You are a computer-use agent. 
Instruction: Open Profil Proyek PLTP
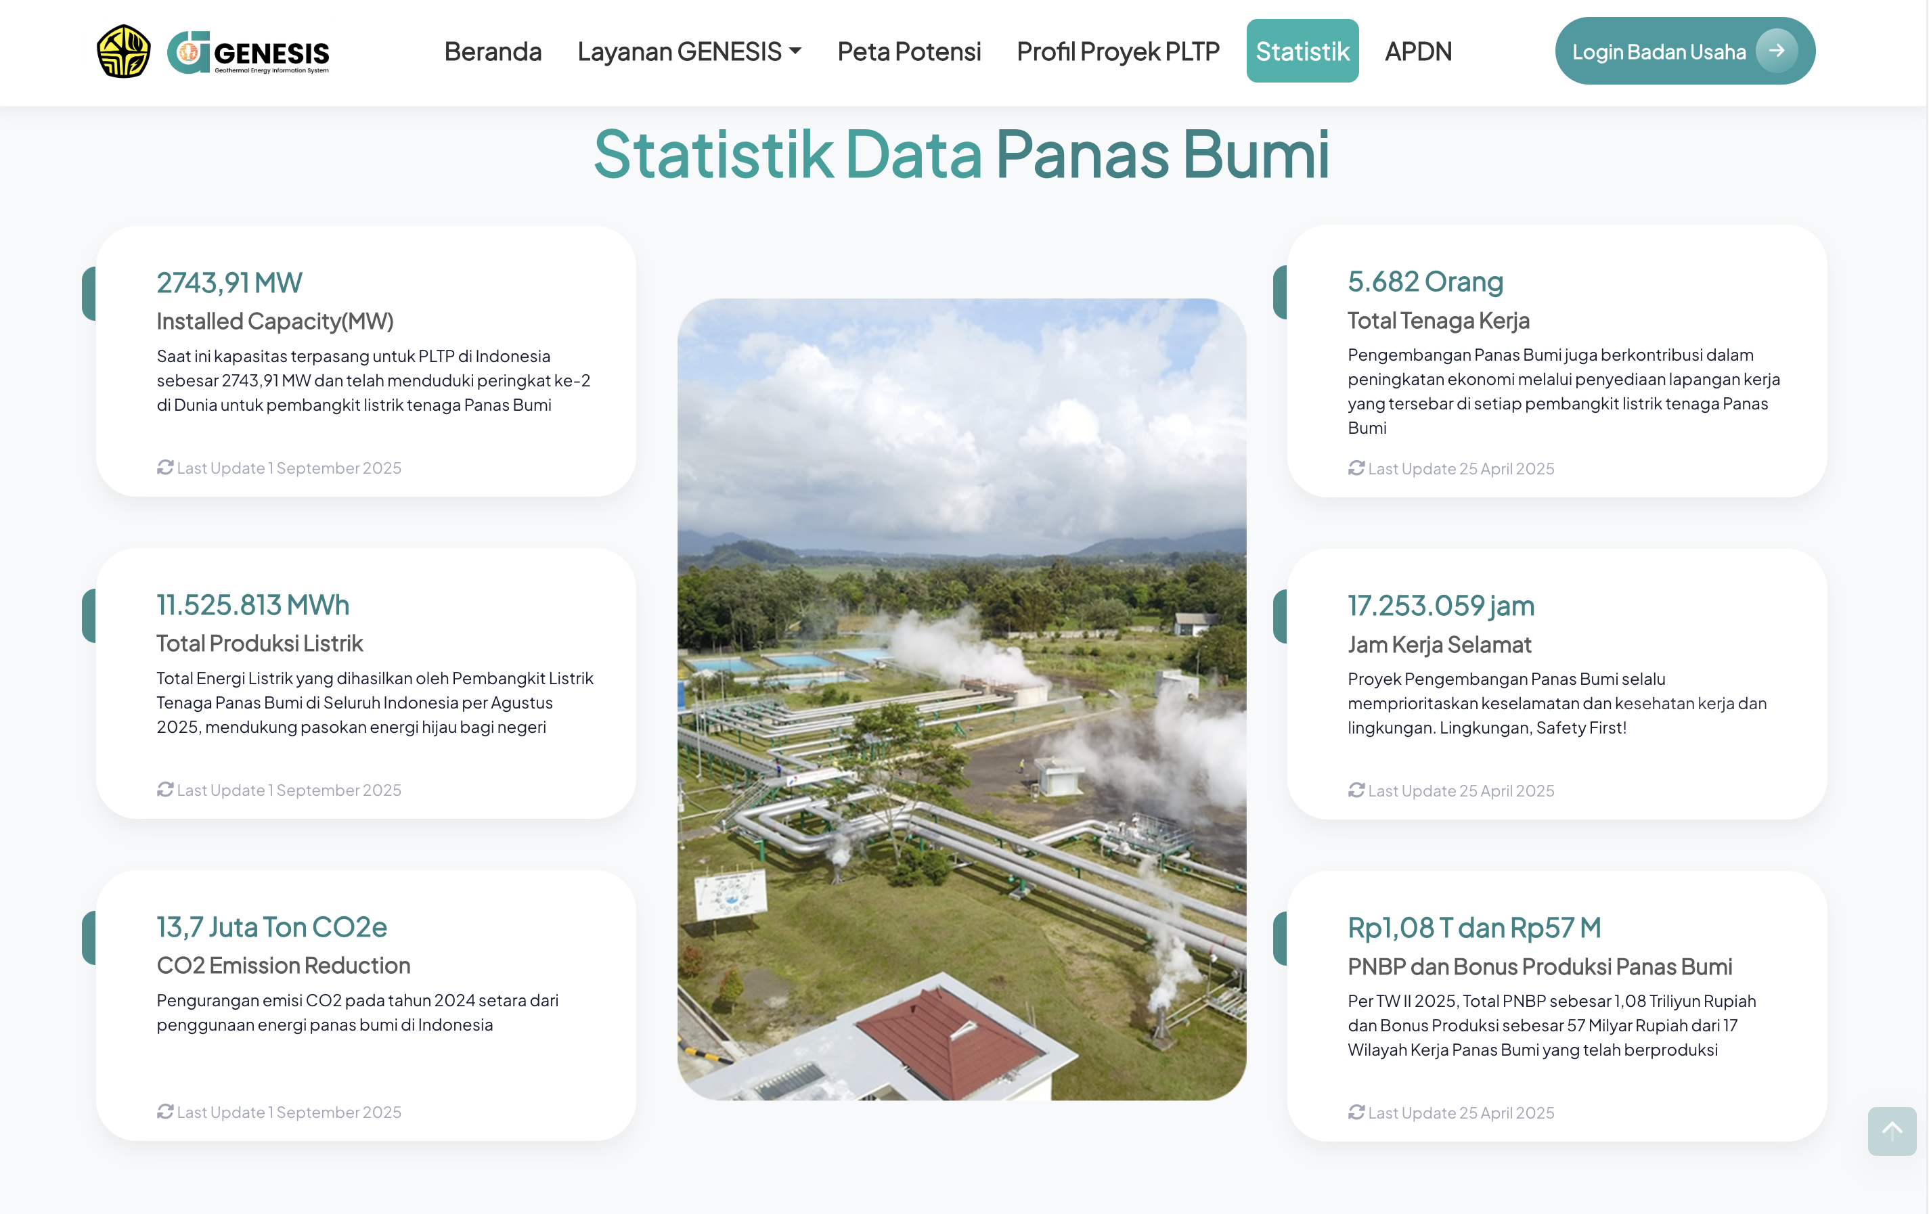click(1117, 51)
